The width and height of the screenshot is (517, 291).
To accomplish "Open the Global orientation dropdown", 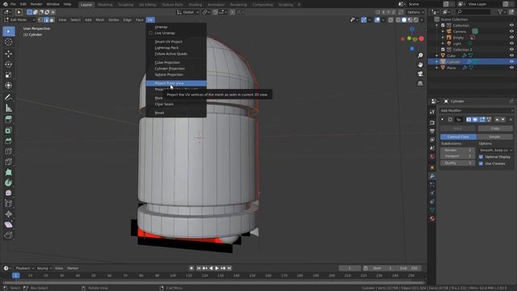I will coord(188,12).
